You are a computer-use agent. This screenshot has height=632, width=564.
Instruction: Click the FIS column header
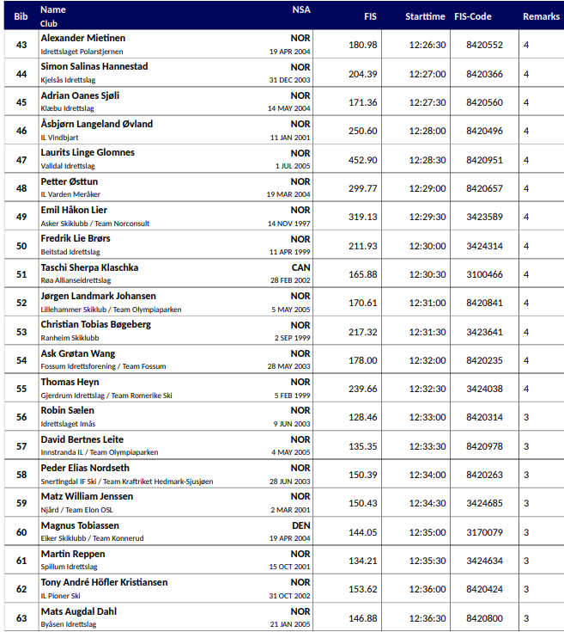(369, 16)
